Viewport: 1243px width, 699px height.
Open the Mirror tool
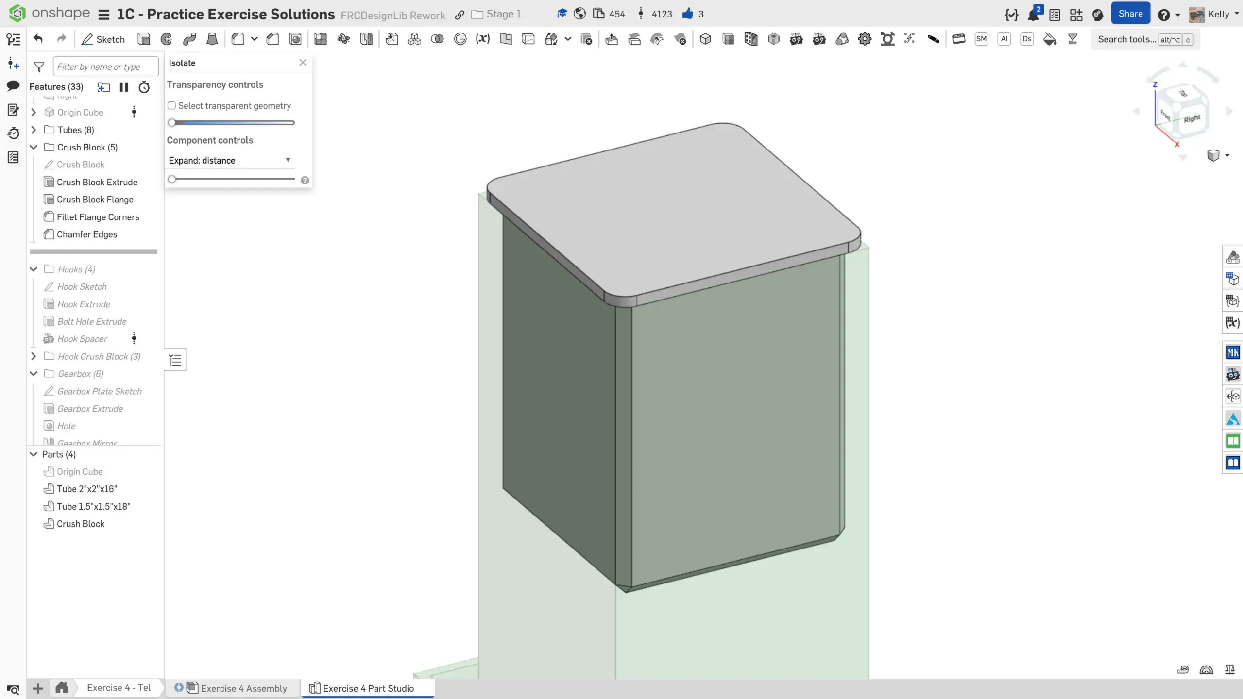(366, 39)
